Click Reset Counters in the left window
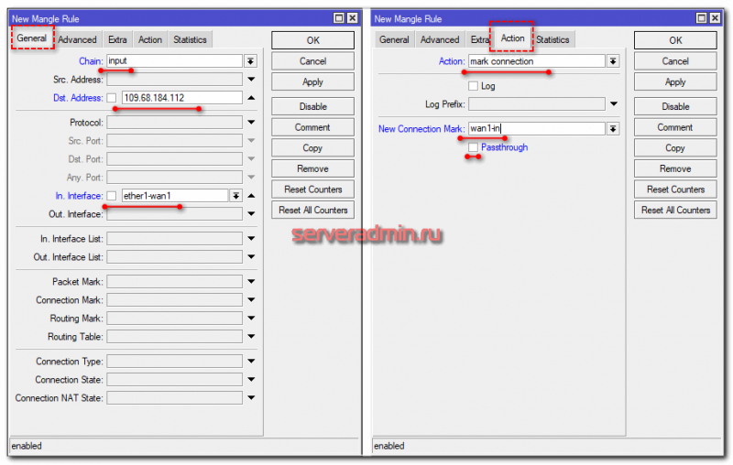 (x=312, y=189)
